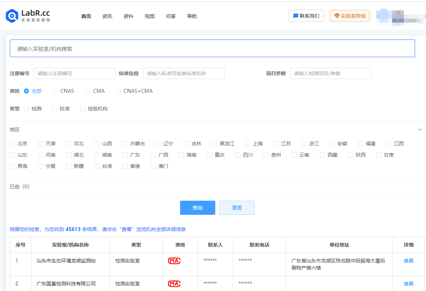426x291 pixels.
Task: Select the CNAS+CMA radio button
Action: [x=118, y=91]
